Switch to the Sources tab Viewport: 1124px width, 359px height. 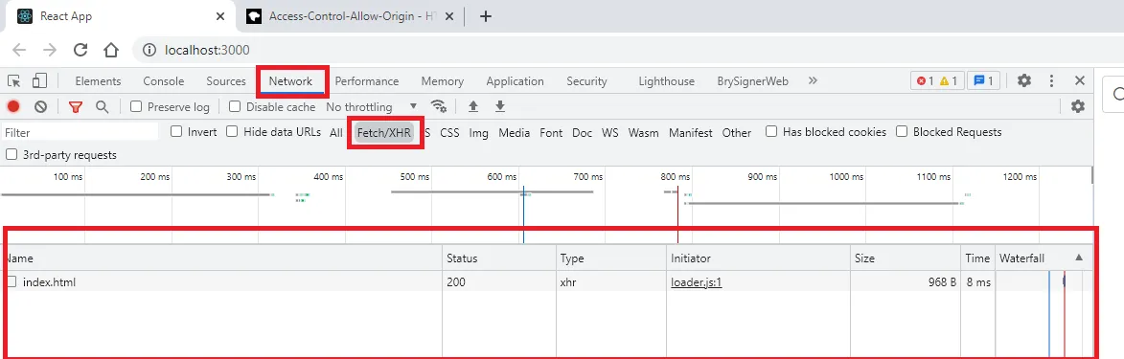coord(226,81)
